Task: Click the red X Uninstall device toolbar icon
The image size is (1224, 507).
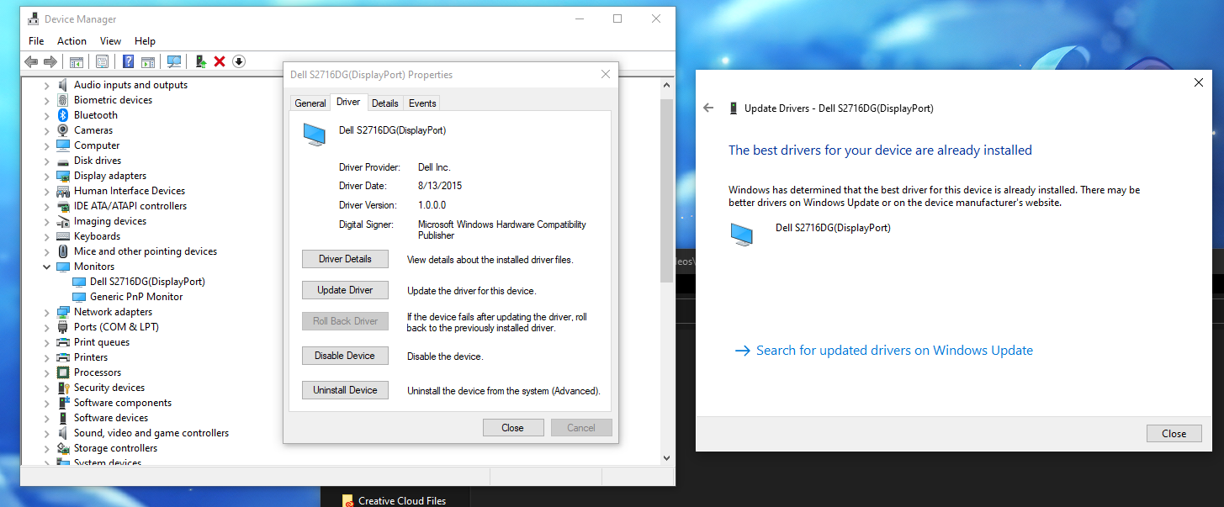Action: point(220,61)
